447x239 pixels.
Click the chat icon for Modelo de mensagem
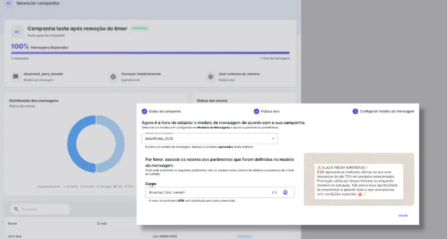point(16,76)
